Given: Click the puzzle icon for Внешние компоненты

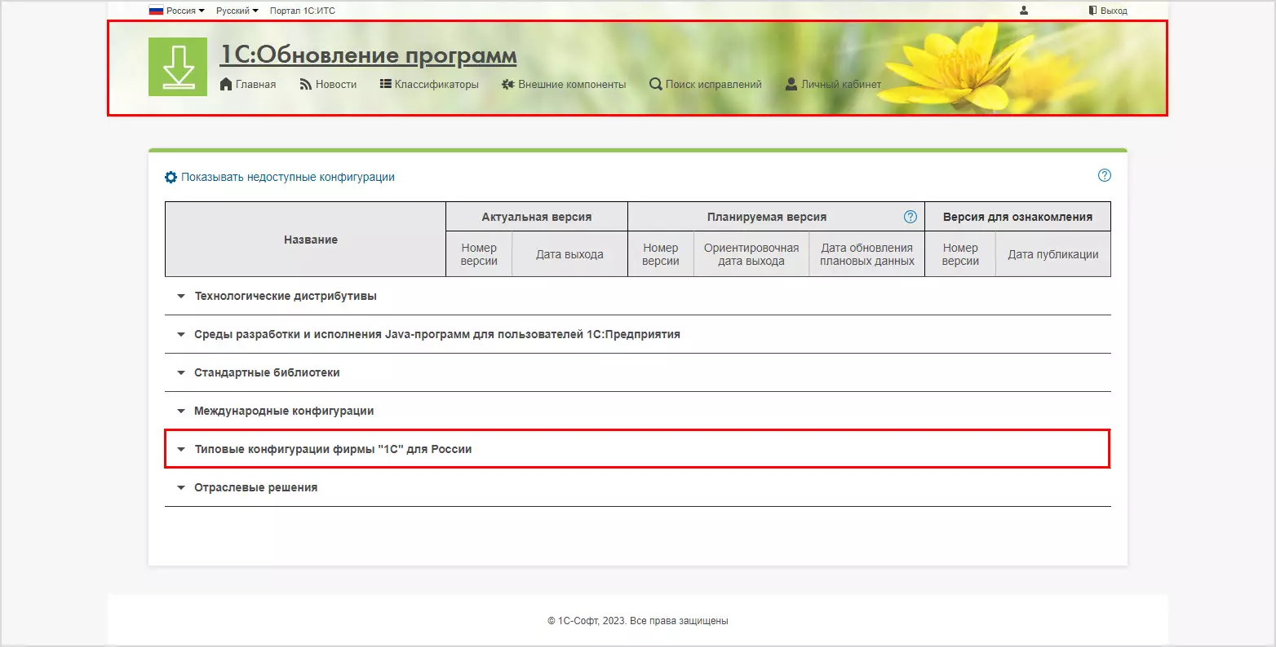Looking at the screenshot, I should pos(508,84).
